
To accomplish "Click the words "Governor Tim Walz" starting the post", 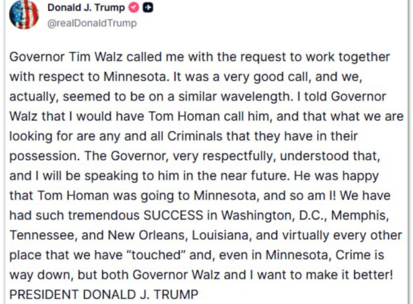I will pyautogui.click(x=52, y=57).
